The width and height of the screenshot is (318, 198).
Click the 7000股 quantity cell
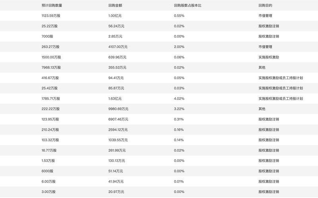click(x=47, y=36)
